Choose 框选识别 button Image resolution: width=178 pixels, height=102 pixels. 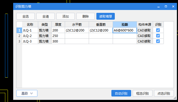click(x=142, y=93)
